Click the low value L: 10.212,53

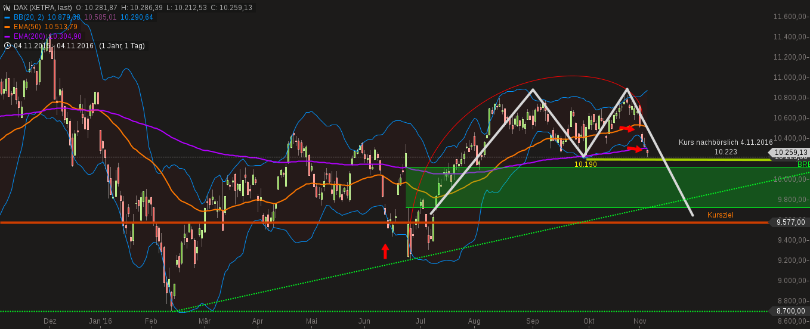[x=187, y=8]
